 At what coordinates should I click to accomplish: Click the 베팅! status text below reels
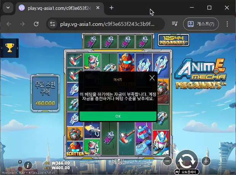[118, 162]
